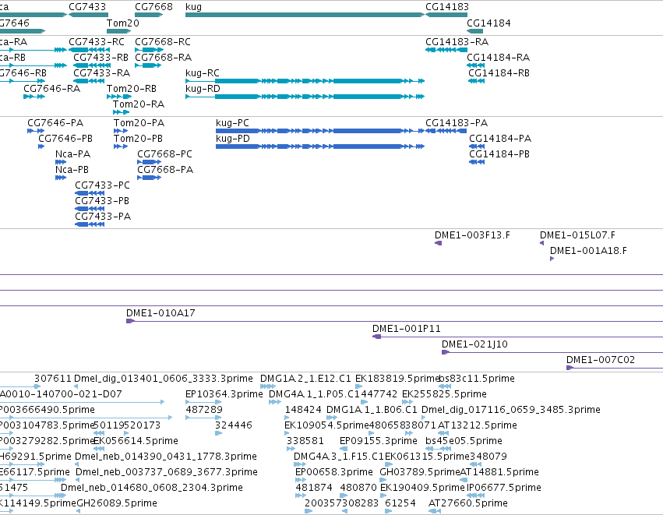Select protein Tom20-PB
This screenshot has width=663, height=515.
click(121, 146)
